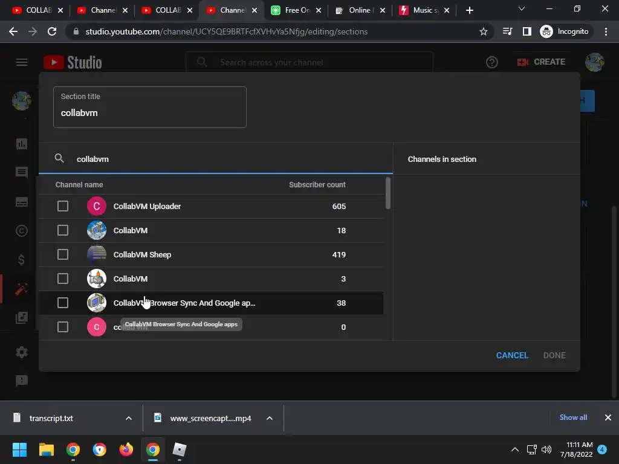Viewport: 619px width, 464px height.
Task: Check the CollabVM checkbox with 3 subscribers
Action: [63, 279]
